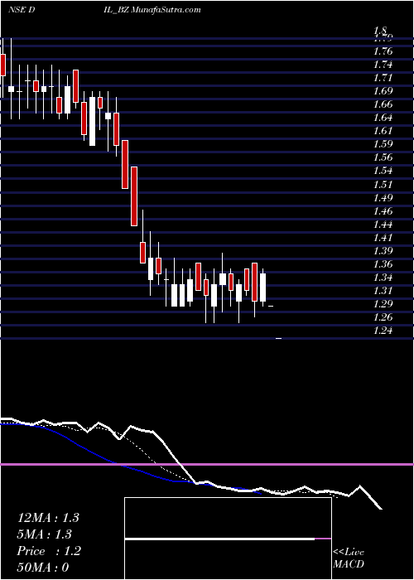414x580 pixels.
Task: Click the 1.76 price axis label
Action: (x=383, y=51)
